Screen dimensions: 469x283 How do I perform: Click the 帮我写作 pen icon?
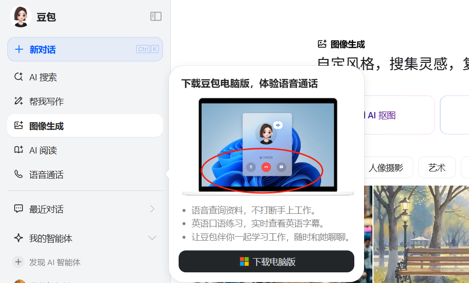pyautogui.click(x=19, y=101)
